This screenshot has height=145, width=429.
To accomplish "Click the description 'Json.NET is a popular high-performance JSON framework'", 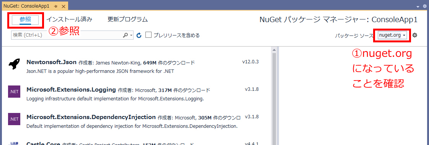I will pyautogui.click(x=100, y=71).
